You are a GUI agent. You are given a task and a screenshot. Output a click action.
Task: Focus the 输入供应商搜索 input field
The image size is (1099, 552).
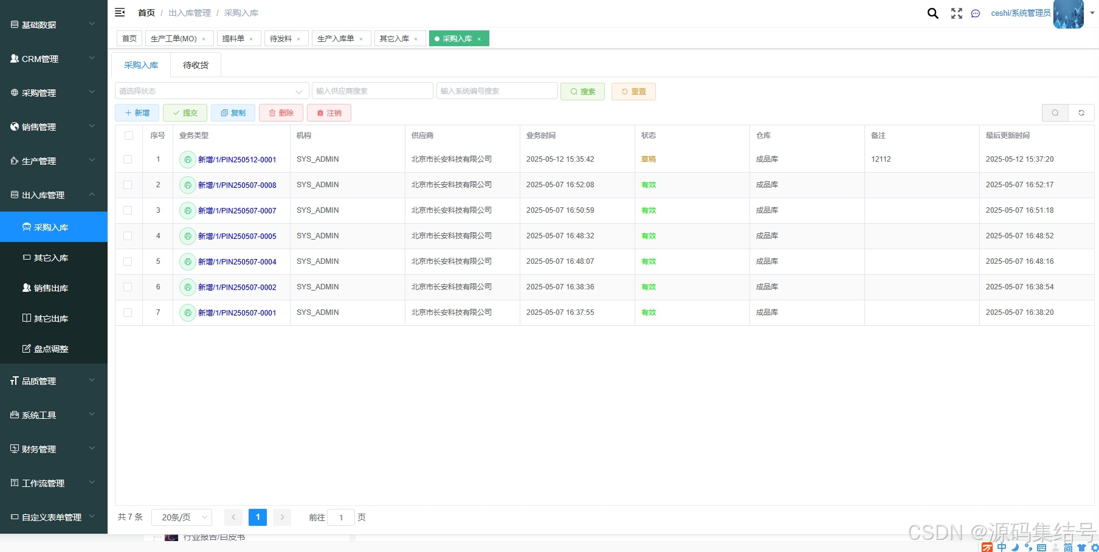click(373, 91)
